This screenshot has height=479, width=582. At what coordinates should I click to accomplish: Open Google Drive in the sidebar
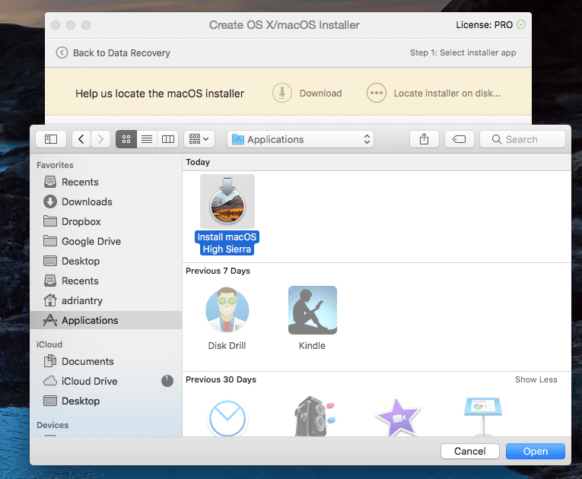pyautogui.click(x=106, y=241)
